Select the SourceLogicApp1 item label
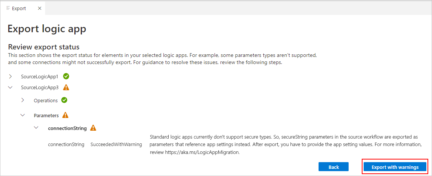The width and height of the screenshot is (432, 176). pos(40,77)
